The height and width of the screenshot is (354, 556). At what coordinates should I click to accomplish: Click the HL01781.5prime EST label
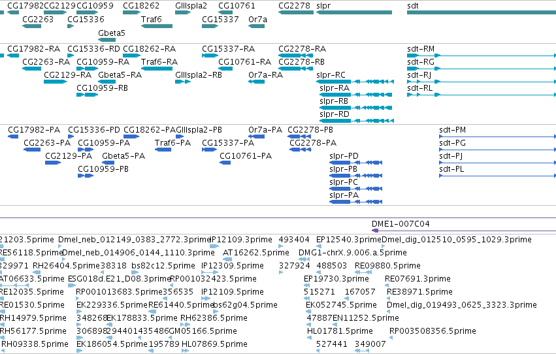(340, 331)
